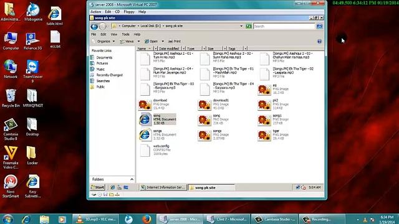The image size is (399, 224).
Task: Open Recently Changed in Favorite Links
Action: tap(110, 75)
